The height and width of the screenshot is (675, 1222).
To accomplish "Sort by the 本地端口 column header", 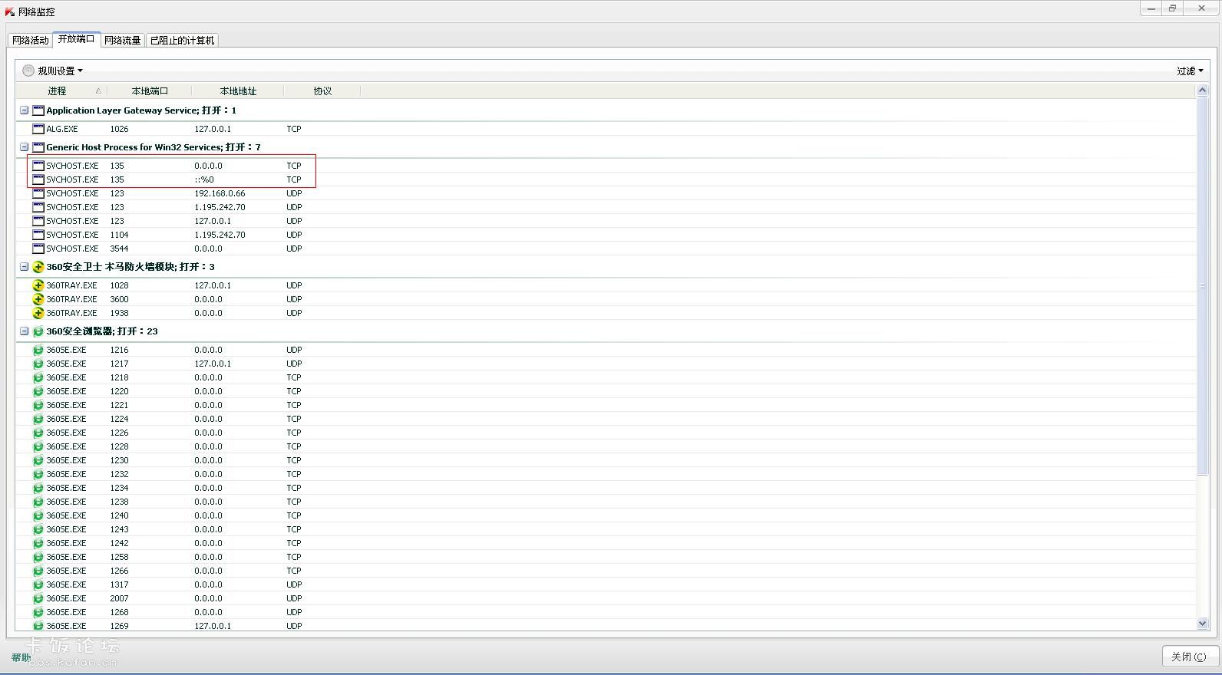I will point(150,91).
